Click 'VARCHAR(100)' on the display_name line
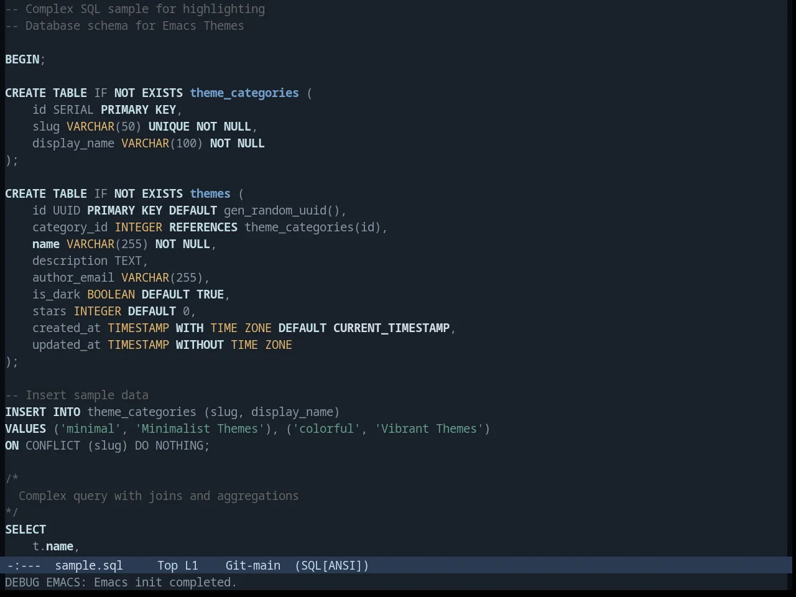 pyautogui.click(x=162, y=143)
